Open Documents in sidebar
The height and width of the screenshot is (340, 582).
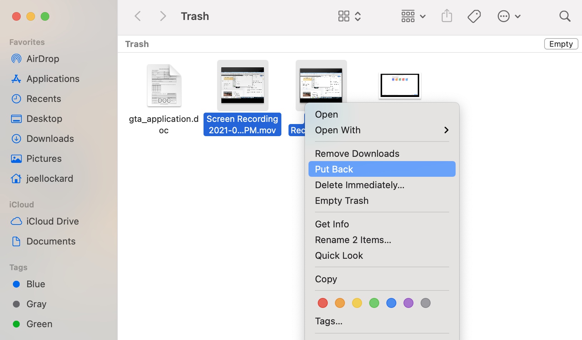(x=43, y=241)
